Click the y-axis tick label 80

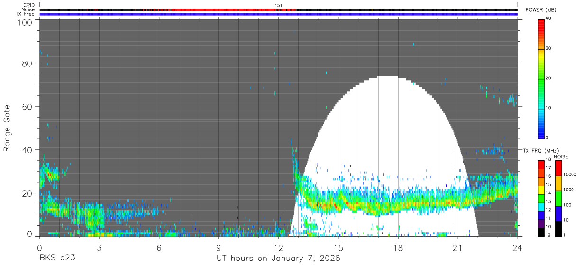(26, 63)
